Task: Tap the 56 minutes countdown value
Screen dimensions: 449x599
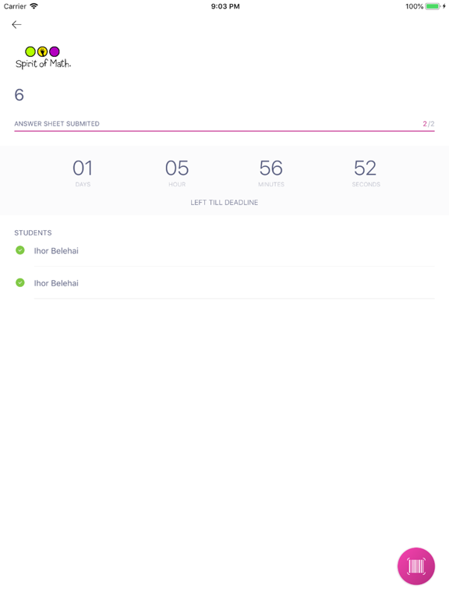Action: [271, 168]
